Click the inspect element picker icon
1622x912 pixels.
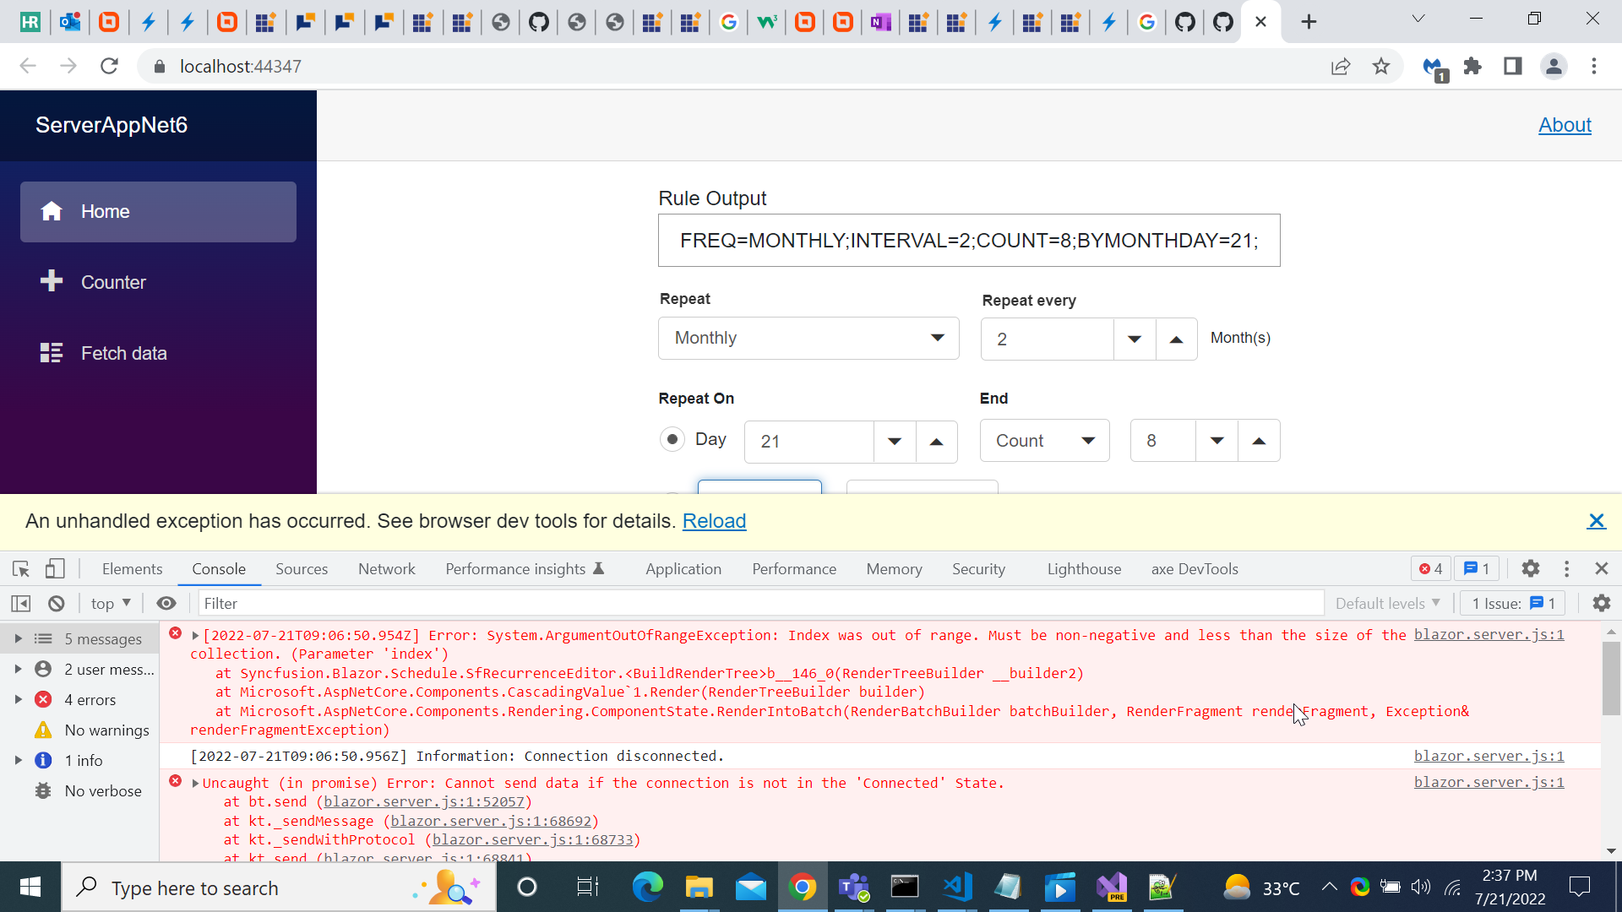point(21,569)
